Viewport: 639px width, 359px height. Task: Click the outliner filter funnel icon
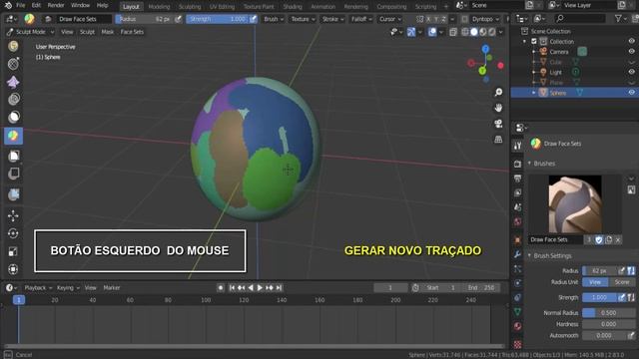coord(618,18)
